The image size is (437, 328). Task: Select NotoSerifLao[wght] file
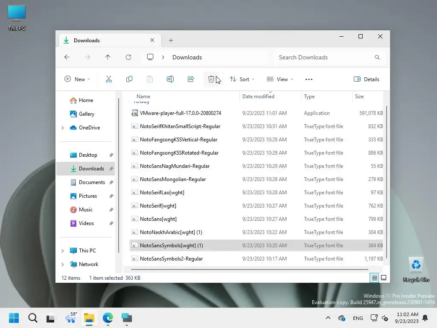point(256,193)
